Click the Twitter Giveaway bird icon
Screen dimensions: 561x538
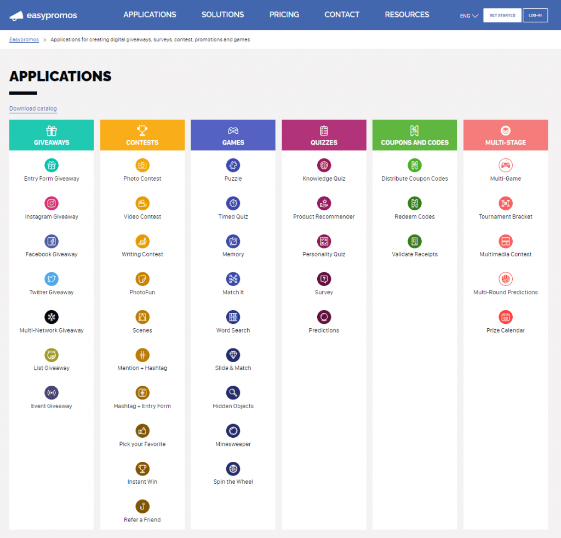click(x=51, y=279)
